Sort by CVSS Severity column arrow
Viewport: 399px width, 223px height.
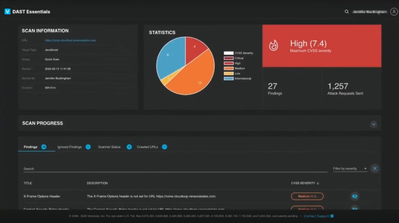tap(318, 183)
